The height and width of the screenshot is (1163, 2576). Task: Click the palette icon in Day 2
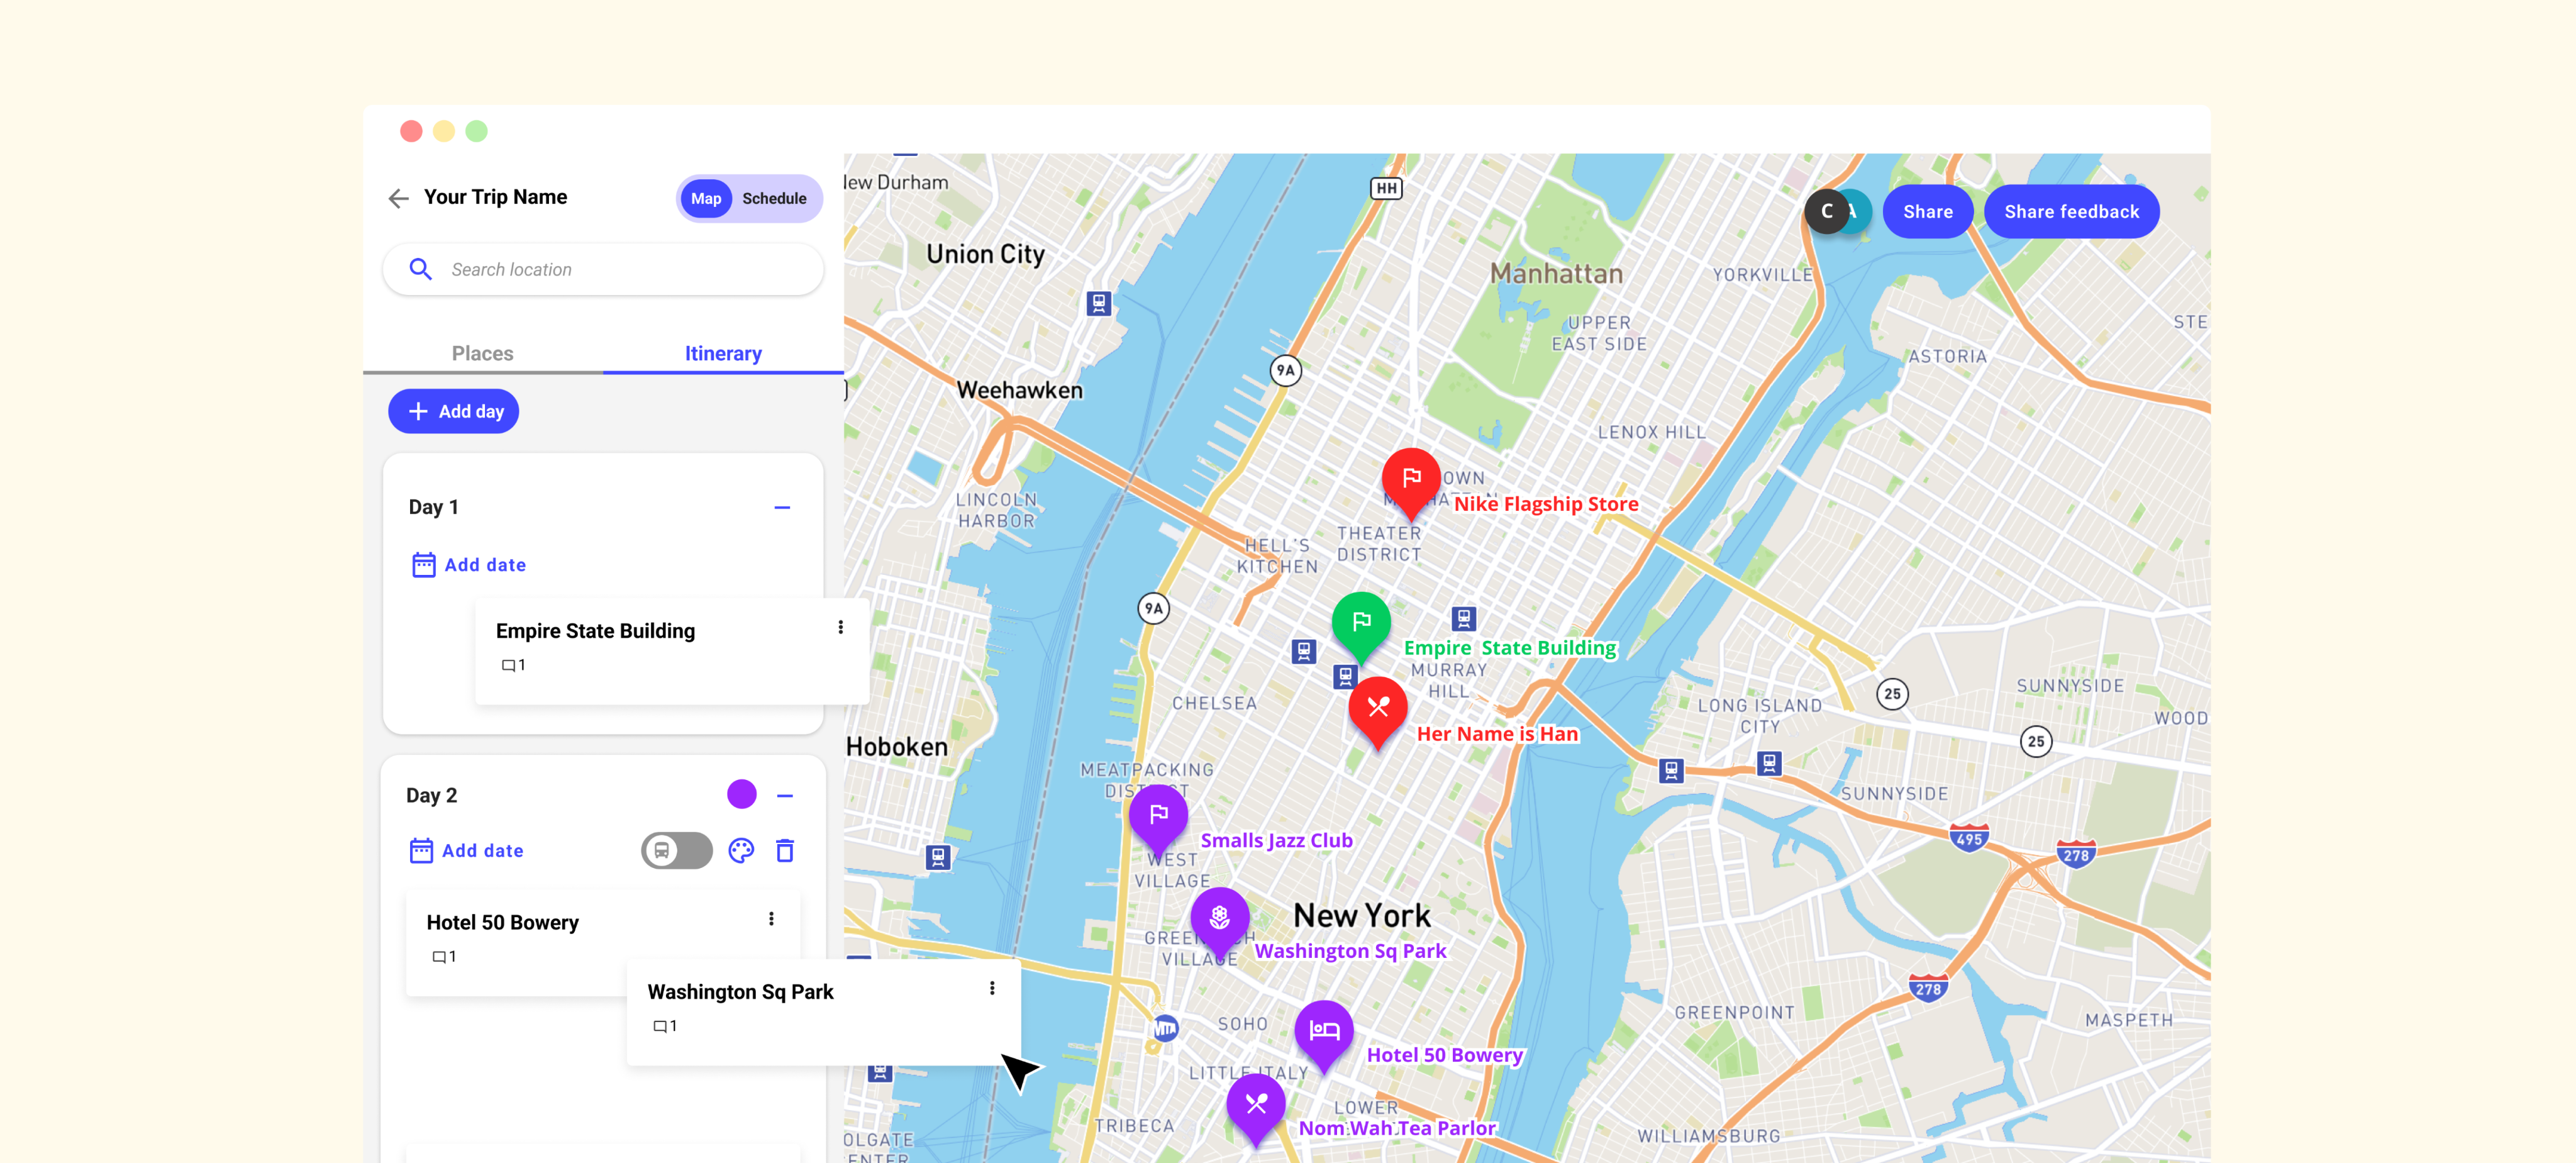pyautogui.click(x=741, y=850)
